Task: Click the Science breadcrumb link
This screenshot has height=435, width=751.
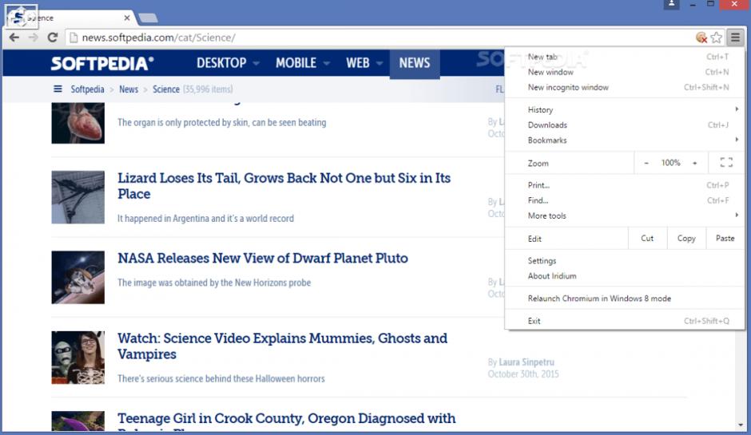Action: [165, 89]
